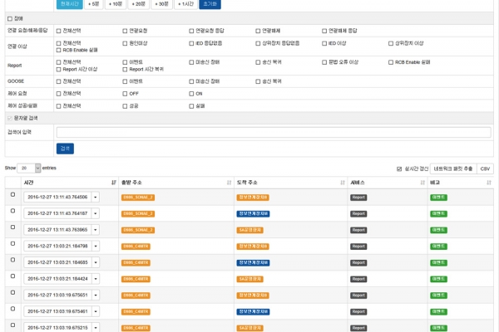
Task: Open the Show entries count dropdown
Action: point(29,168)
